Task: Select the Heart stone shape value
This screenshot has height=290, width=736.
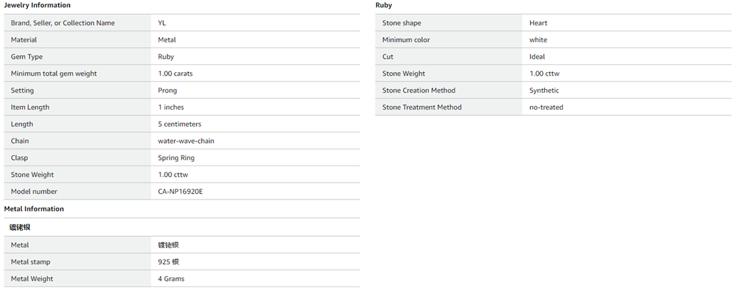Action: point(538,23)
